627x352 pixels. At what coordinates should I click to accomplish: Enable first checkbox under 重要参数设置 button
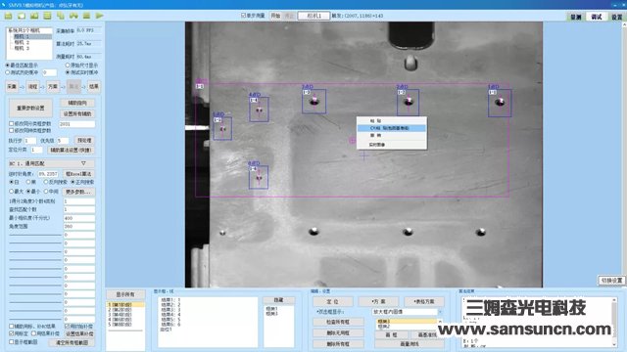coord(12,124)
